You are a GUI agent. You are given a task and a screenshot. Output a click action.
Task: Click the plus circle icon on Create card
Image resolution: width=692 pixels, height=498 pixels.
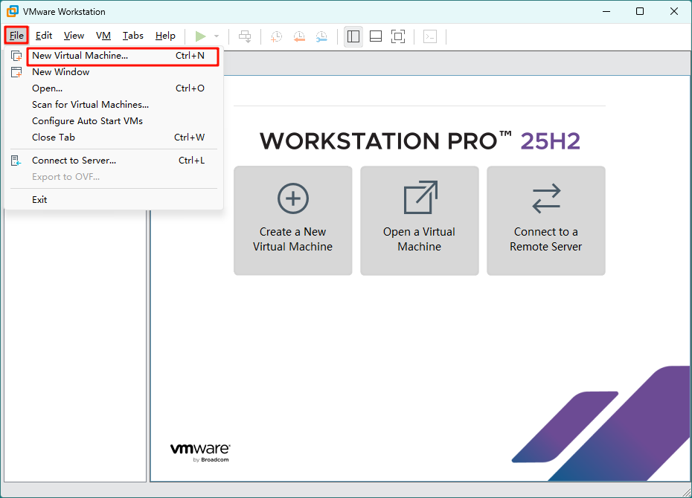(x=293, y=198)
